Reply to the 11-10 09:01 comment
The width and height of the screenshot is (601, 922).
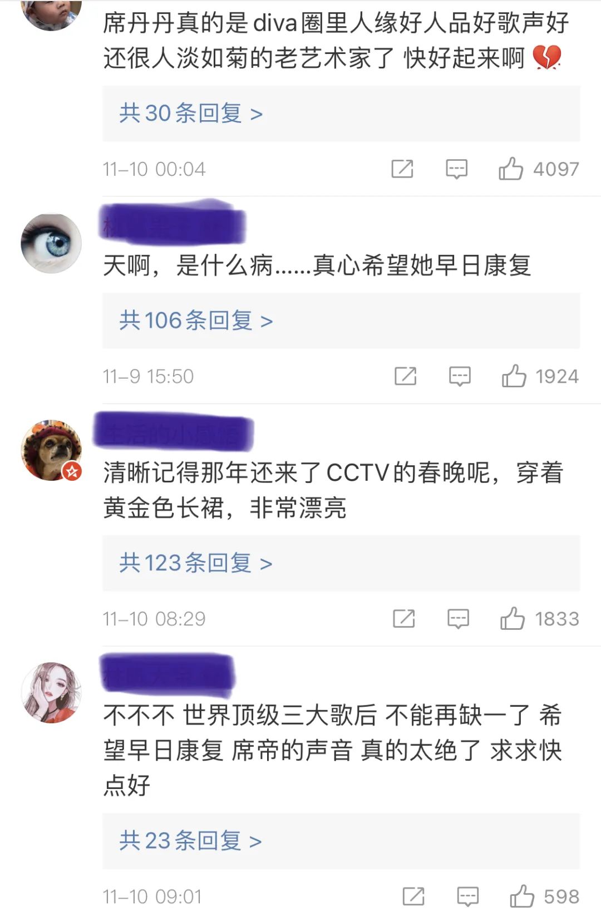[x=467, y=896]
